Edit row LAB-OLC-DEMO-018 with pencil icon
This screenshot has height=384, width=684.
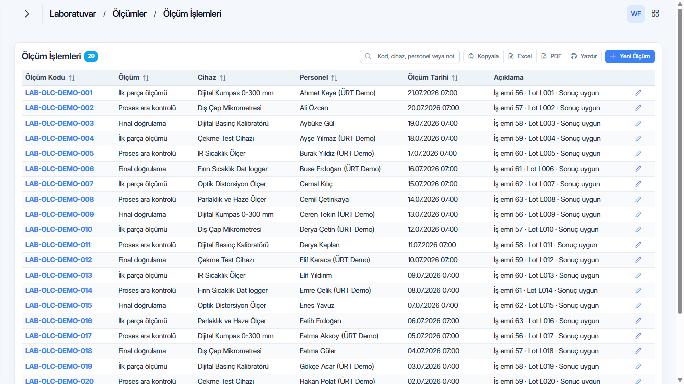click(638, 351)
